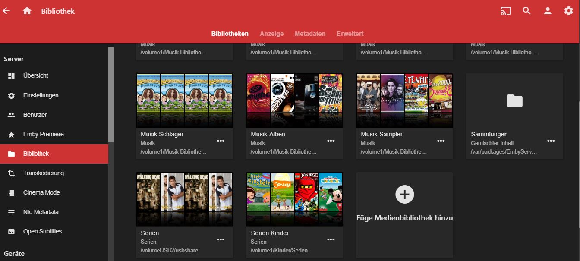Click the Open Subtitles caption icon
Viewport: 580px width, 261px height.
12,232
